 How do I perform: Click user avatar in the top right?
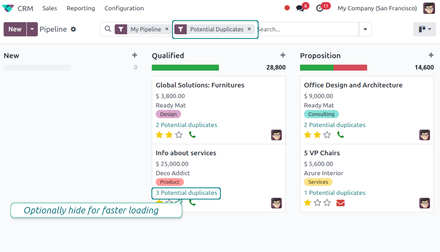(x=429, y=8)
